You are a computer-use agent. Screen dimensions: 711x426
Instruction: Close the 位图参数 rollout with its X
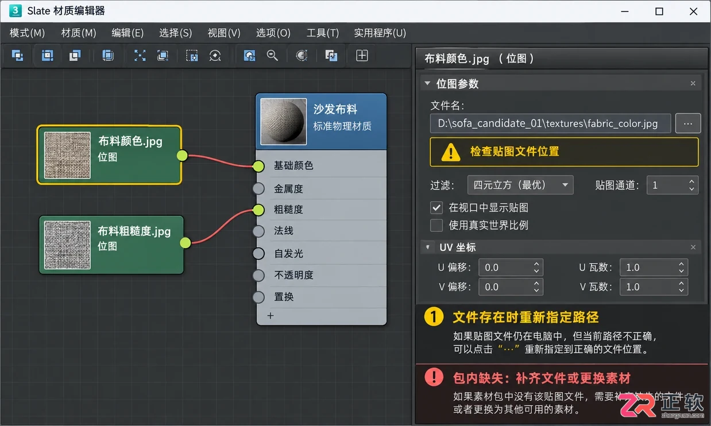click(693, 84)
